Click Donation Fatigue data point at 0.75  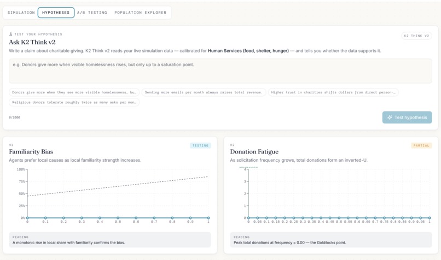pyautogui.click(x=384, y=218)
